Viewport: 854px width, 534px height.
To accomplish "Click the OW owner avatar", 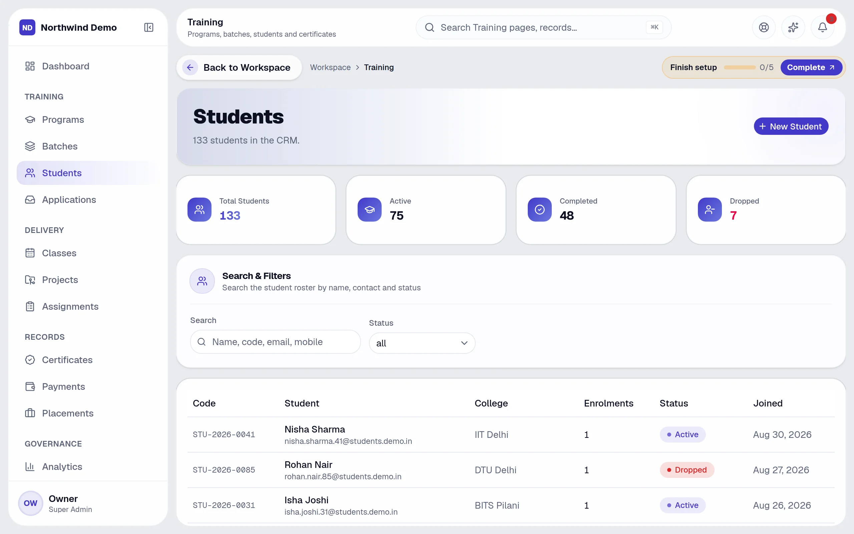I will coord(31,503).
